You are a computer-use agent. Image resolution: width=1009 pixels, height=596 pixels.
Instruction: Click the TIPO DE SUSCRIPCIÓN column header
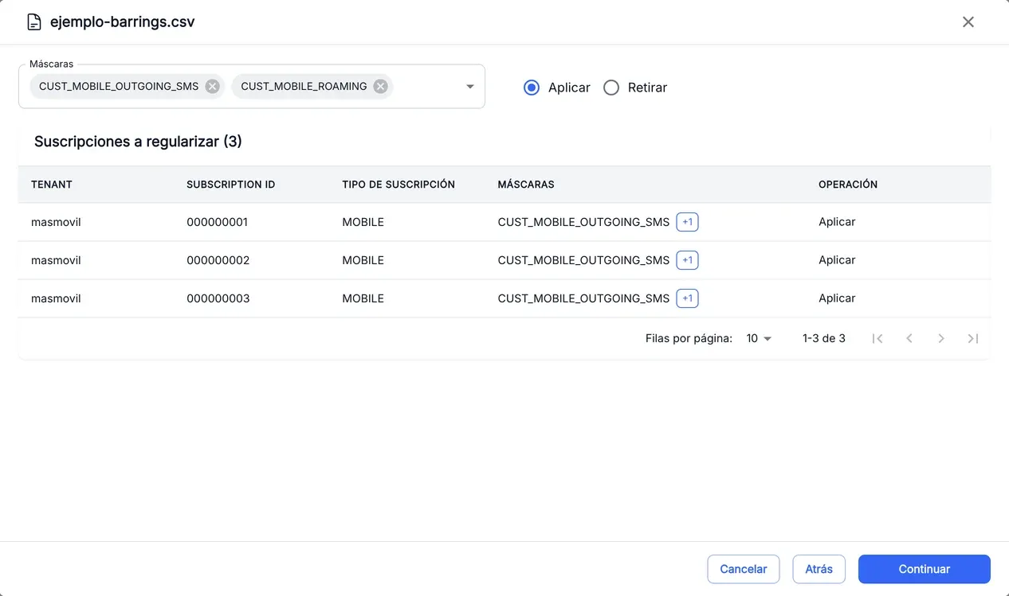tap(398, 185)
